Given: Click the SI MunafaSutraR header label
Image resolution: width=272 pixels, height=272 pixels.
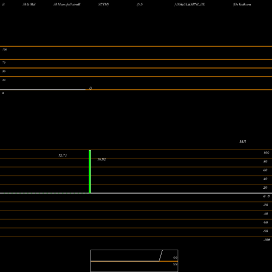Looking at the screenshot, I should pos(67,4).
